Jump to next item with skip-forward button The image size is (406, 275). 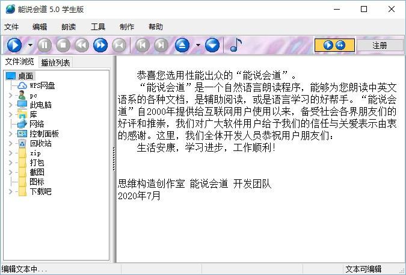pyautogui.click(x=161, y=45)
